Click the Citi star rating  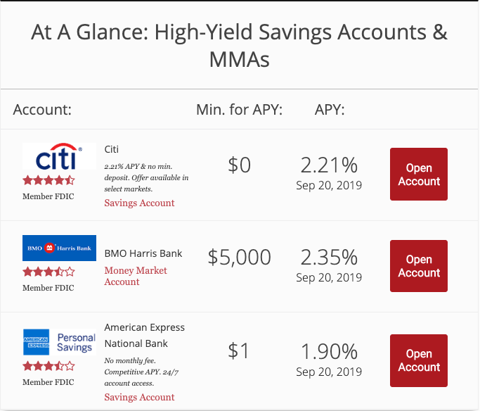click(48, 180)
